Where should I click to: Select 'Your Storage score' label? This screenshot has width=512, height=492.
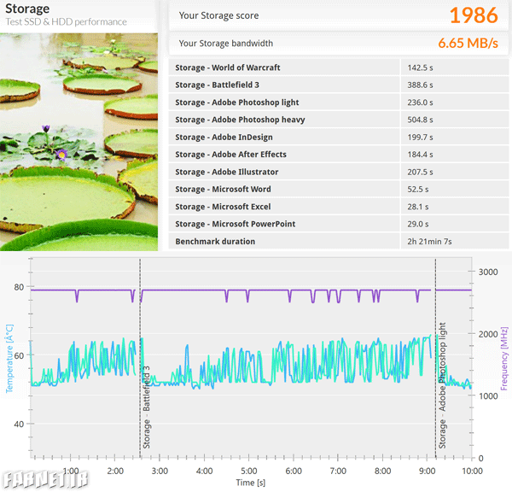(218, 15)
